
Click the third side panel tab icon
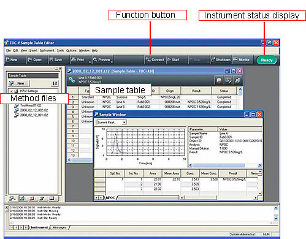point(33,198)
